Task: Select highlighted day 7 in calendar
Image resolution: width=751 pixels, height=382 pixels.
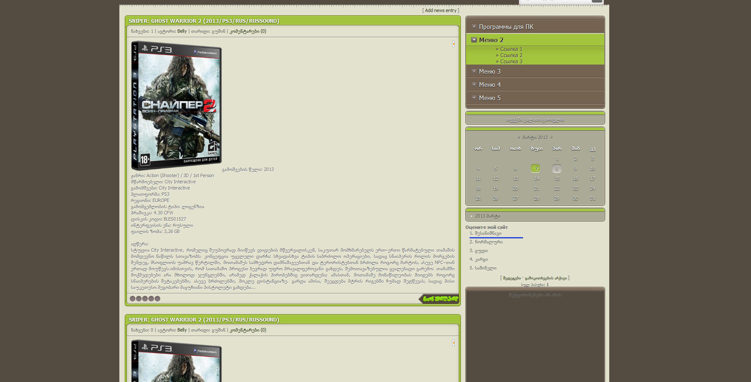Action: (x=535, y=168)
